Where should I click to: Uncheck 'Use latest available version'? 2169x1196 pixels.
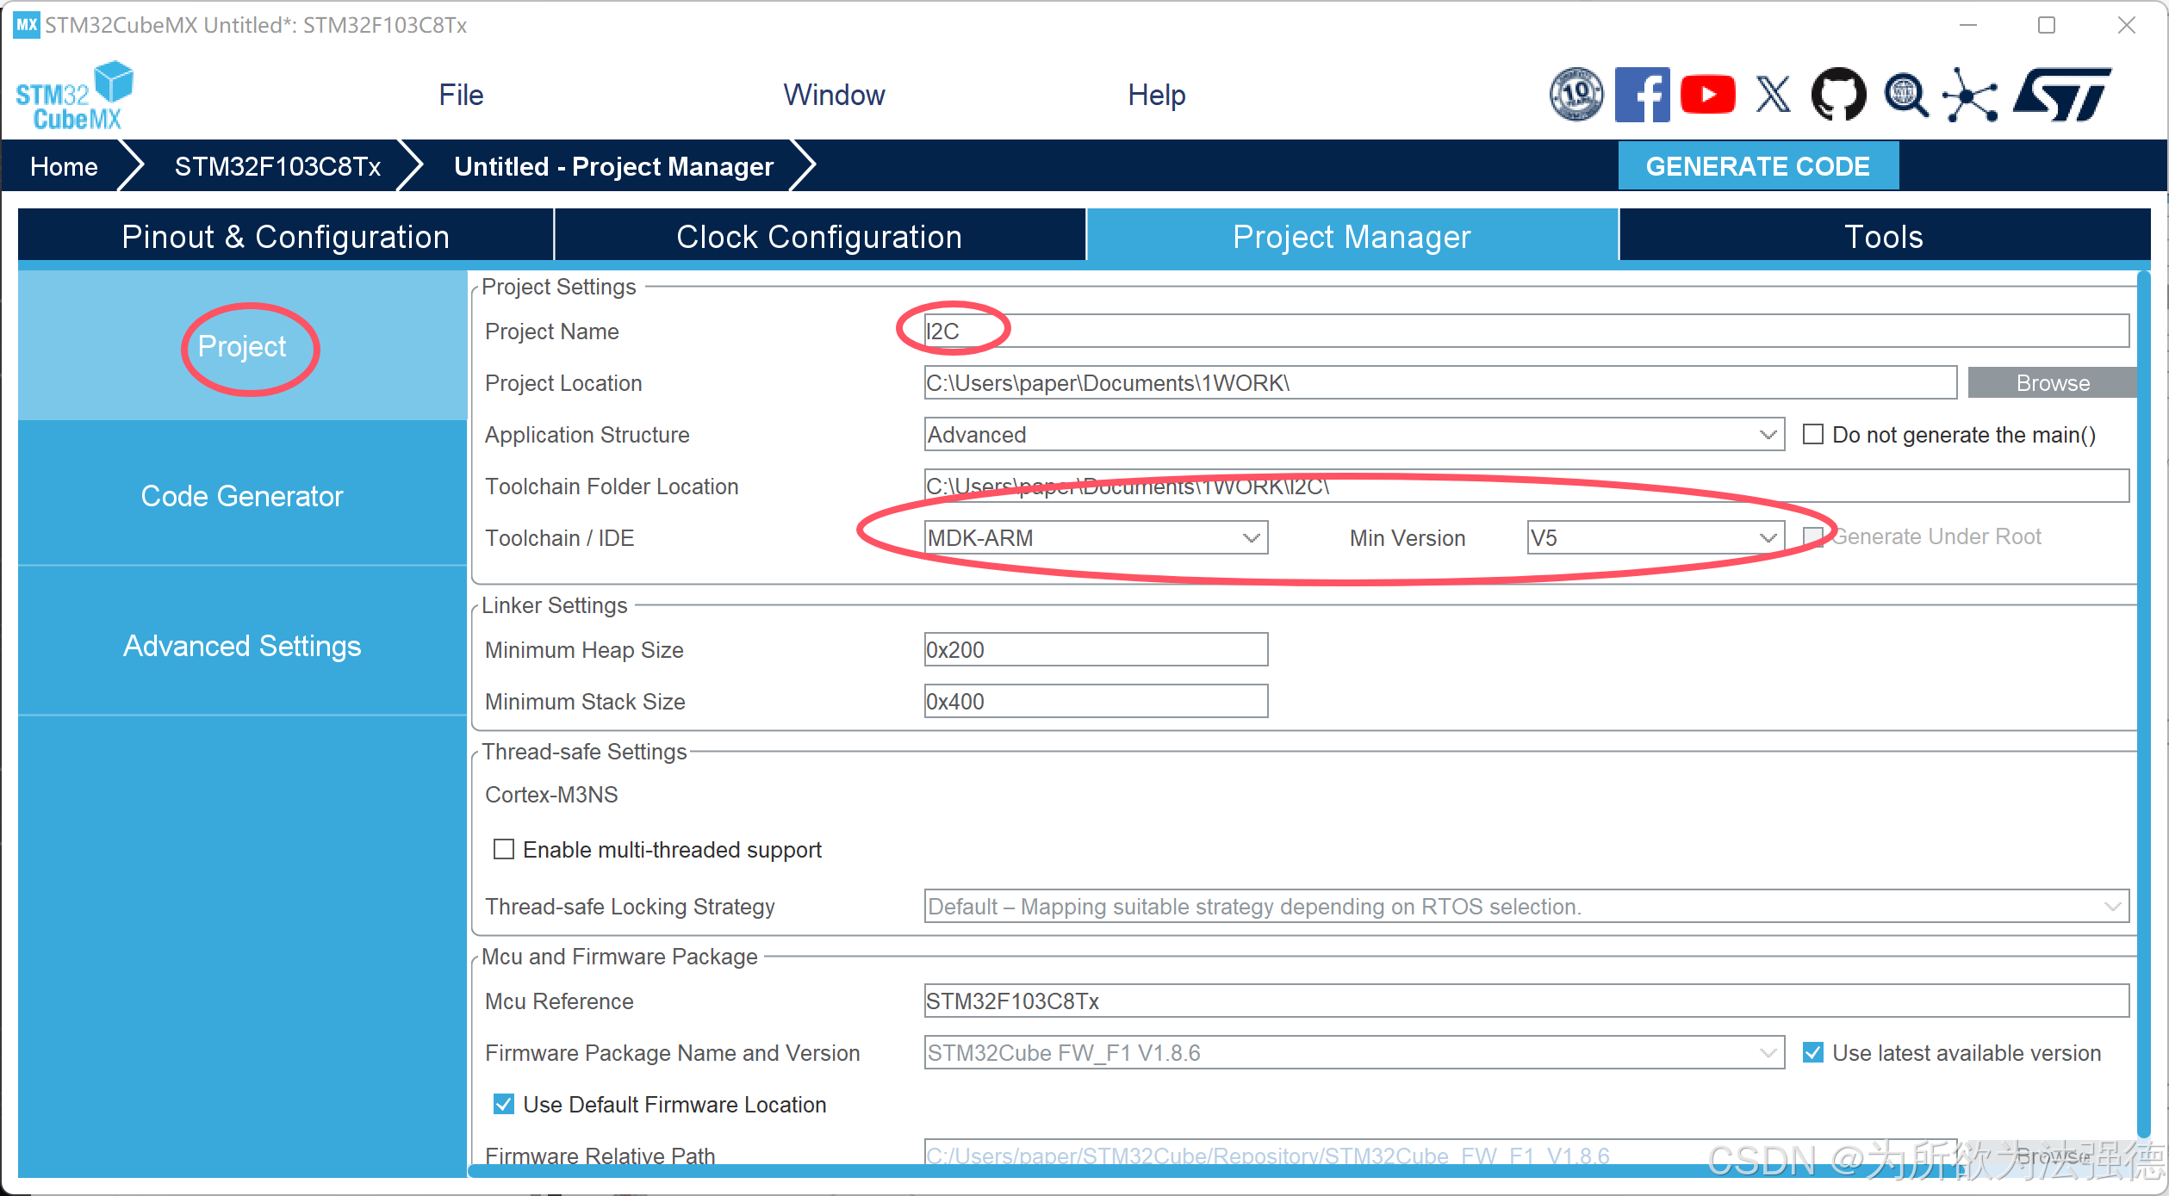1812,1052
